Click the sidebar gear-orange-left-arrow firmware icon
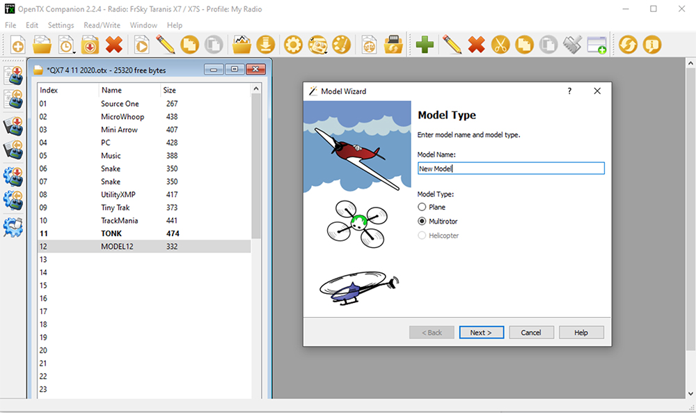Screen dimensions: 696x413 point(13,201)
